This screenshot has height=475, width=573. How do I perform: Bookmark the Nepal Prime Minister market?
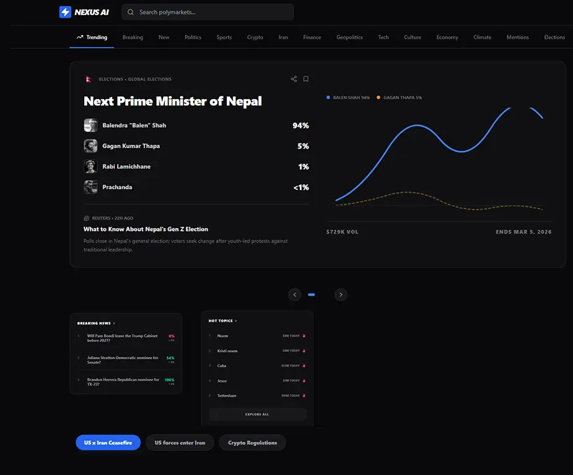coord(306,79)
